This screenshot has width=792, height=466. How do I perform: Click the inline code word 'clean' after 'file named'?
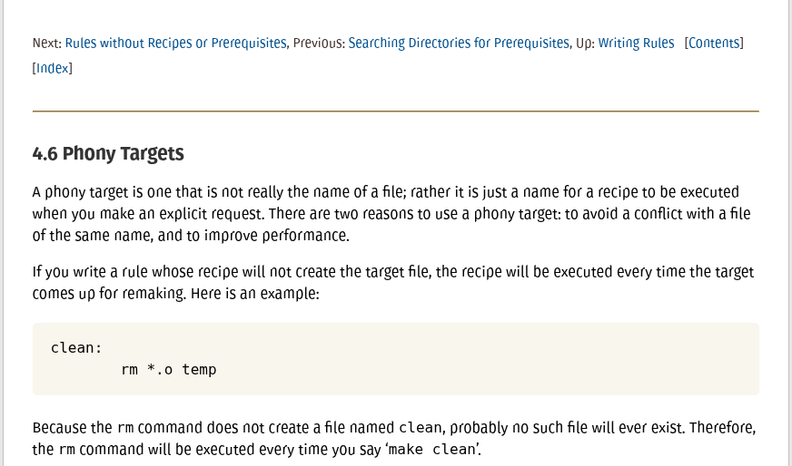pyautogui.click(x=421, y=428)
